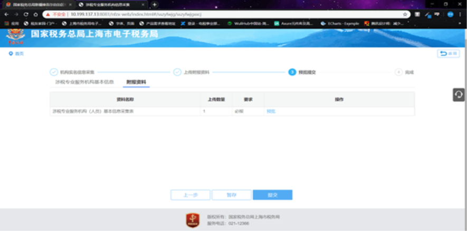Click the tax bureau emblem logo
Image resolution: width=467 pixels, height=231 pixels.
15,37
